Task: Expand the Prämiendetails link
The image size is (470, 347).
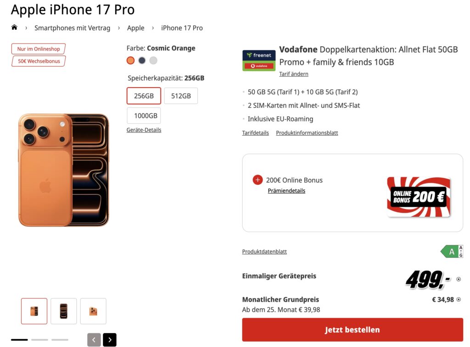Action: 286,191
